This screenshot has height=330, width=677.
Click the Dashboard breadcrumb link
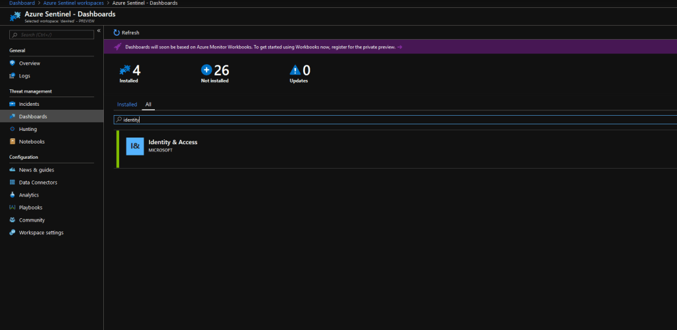click(x=22, y=3)
